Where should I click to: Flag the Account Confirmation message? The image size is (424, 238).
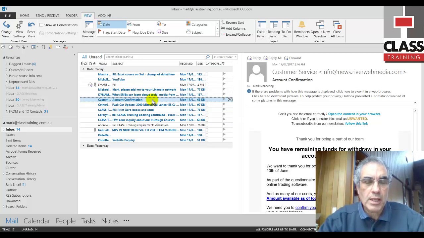click(x=224, y=99)
